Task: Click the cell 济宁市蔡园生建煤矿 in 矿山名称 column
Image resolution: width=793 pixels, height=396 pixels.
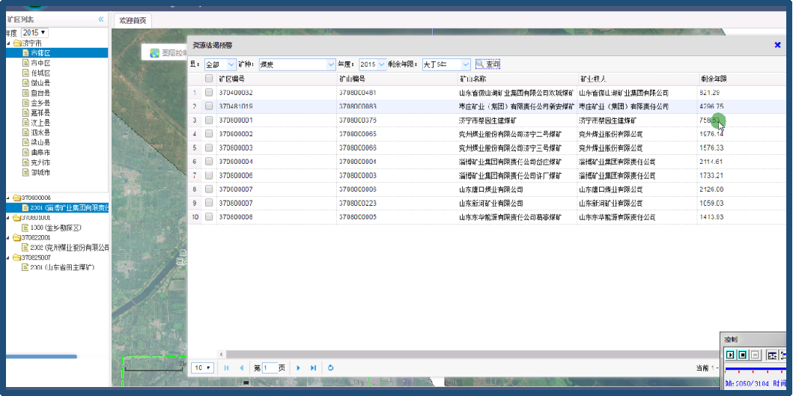Action: click(x=487, y=121)
